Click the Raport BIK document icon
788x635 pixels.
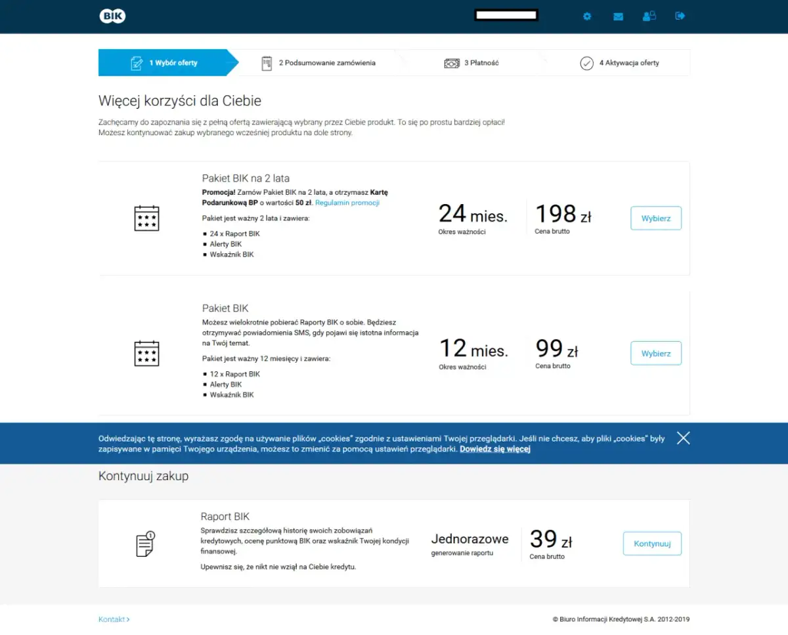click(145, 544)
